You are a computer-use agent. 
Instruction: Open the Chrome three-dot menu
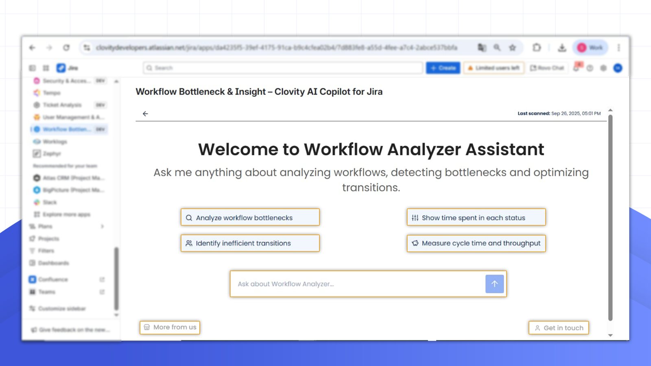point(618,48)
